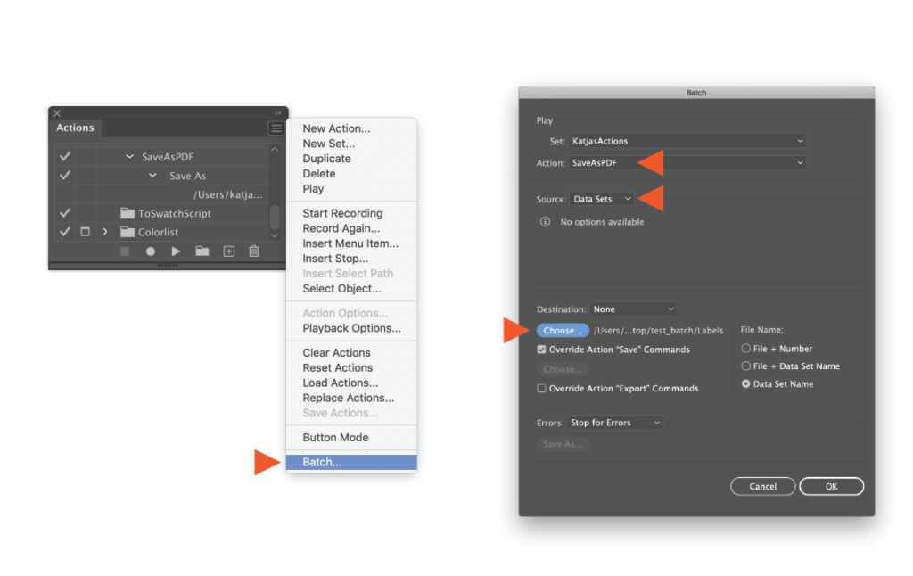The width and height of the screenshot is (913, 576).
Task: Open the Errors dropdown showing Stop for Errors
Action: (614, 423)
